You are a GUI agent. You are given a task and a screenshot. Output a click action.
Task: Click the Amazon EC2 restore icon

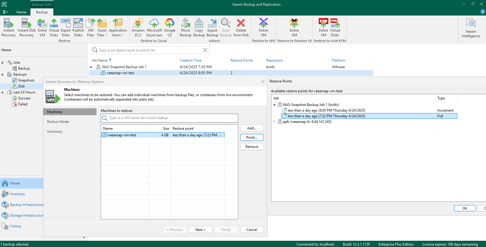point(138,28)
